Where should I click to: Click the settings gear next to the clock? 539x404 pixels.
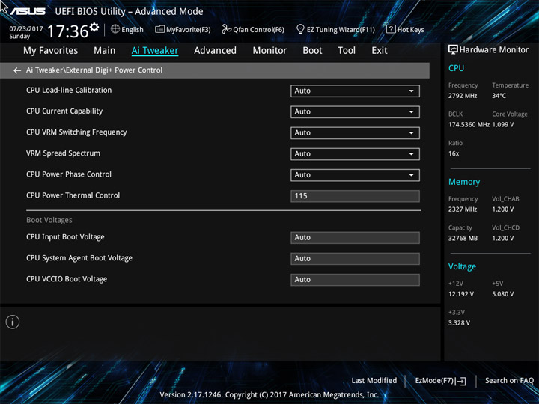tap(94, 27)
